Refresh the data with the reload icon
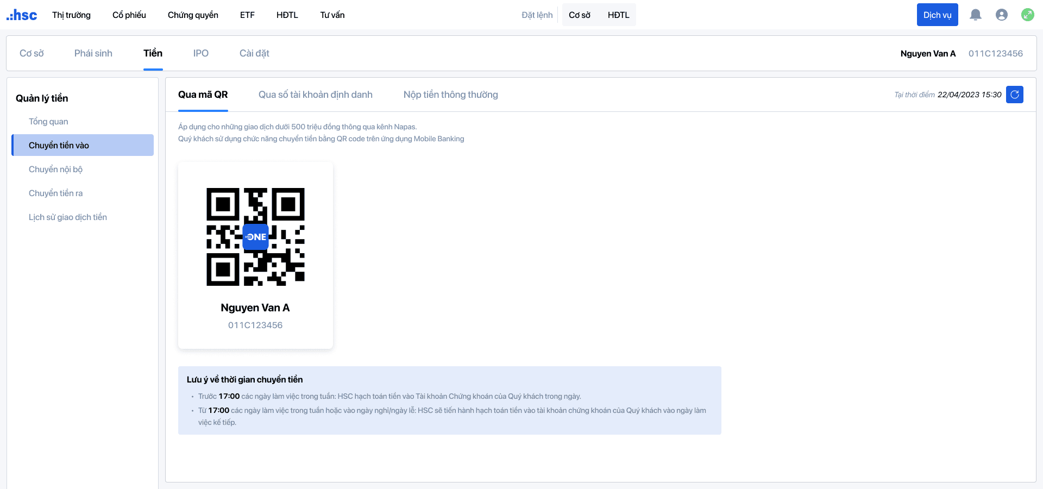Image resolution: width=1043 pixels, height=489 pixels. pos(1015,95)
